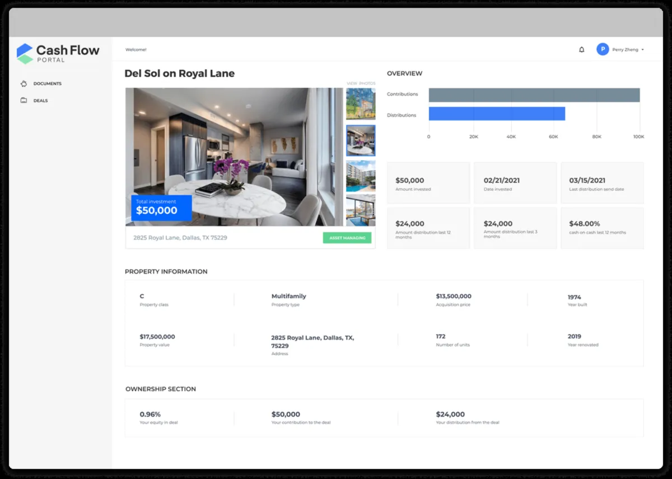The image size is (672, 479).
Task: Click the 0.96% equity in deal value
Action: click(x=150, y=414)
